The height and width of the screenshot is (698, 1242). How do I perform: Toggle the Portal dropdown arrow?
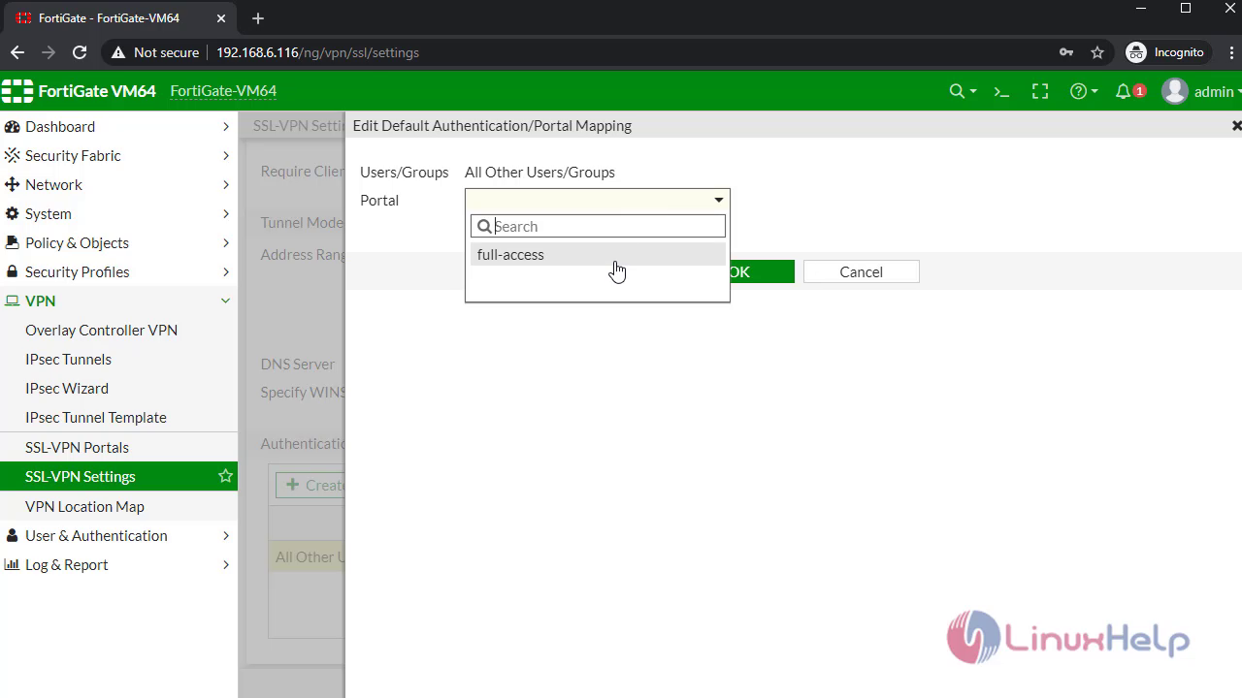[719, 200]
